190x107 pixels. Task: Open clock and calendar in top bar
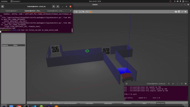pyautogui.click(x=95, y=1)
